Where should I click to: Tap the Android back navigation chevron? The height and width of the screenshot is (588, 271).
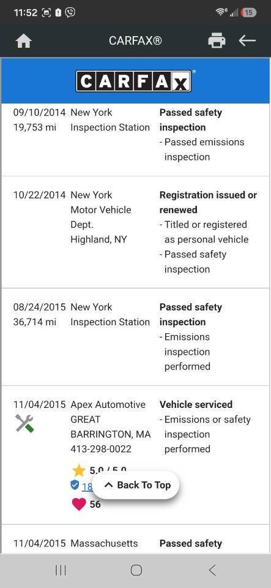pyautogui.click(x=212, y=570)
